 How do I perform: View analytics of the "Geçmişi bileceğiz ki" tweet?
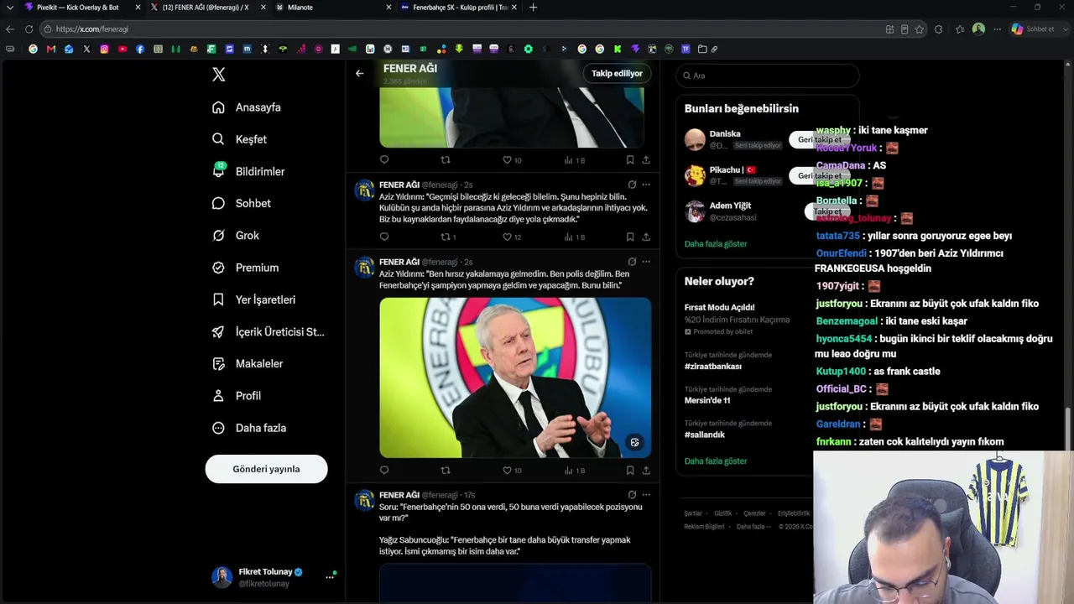click(575, 237)
